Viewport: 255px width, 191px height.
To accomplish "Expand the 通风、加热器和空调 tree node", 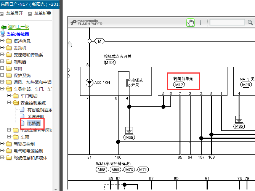I will tap(2, 82).
